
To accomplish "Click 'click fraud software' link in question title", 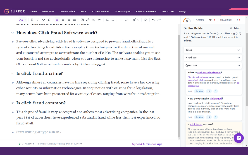I will coord(209,73).
